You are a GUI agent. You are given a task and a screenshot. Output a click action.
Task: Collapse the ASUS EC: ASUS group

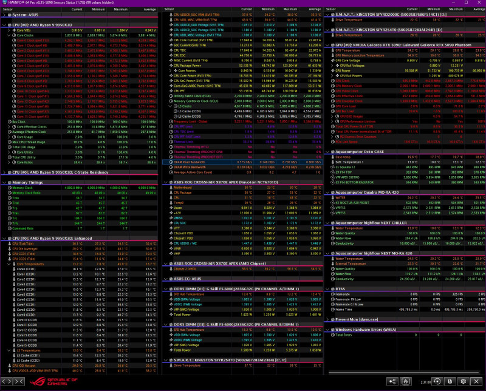pyautogui.click(x=165, y=279)
